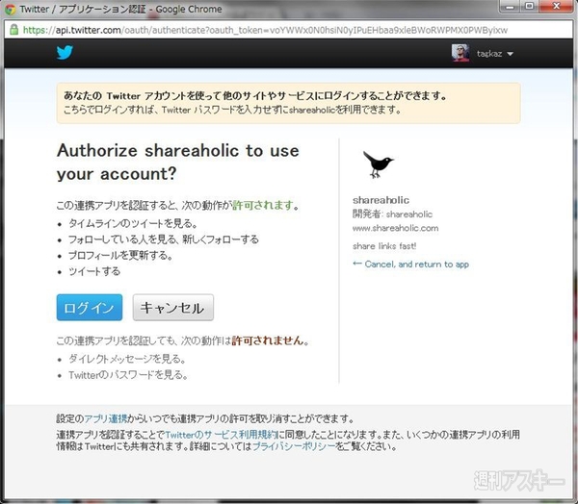
Task: Click 'Twitterのパスワードを見る。' item
Action: 128,375
